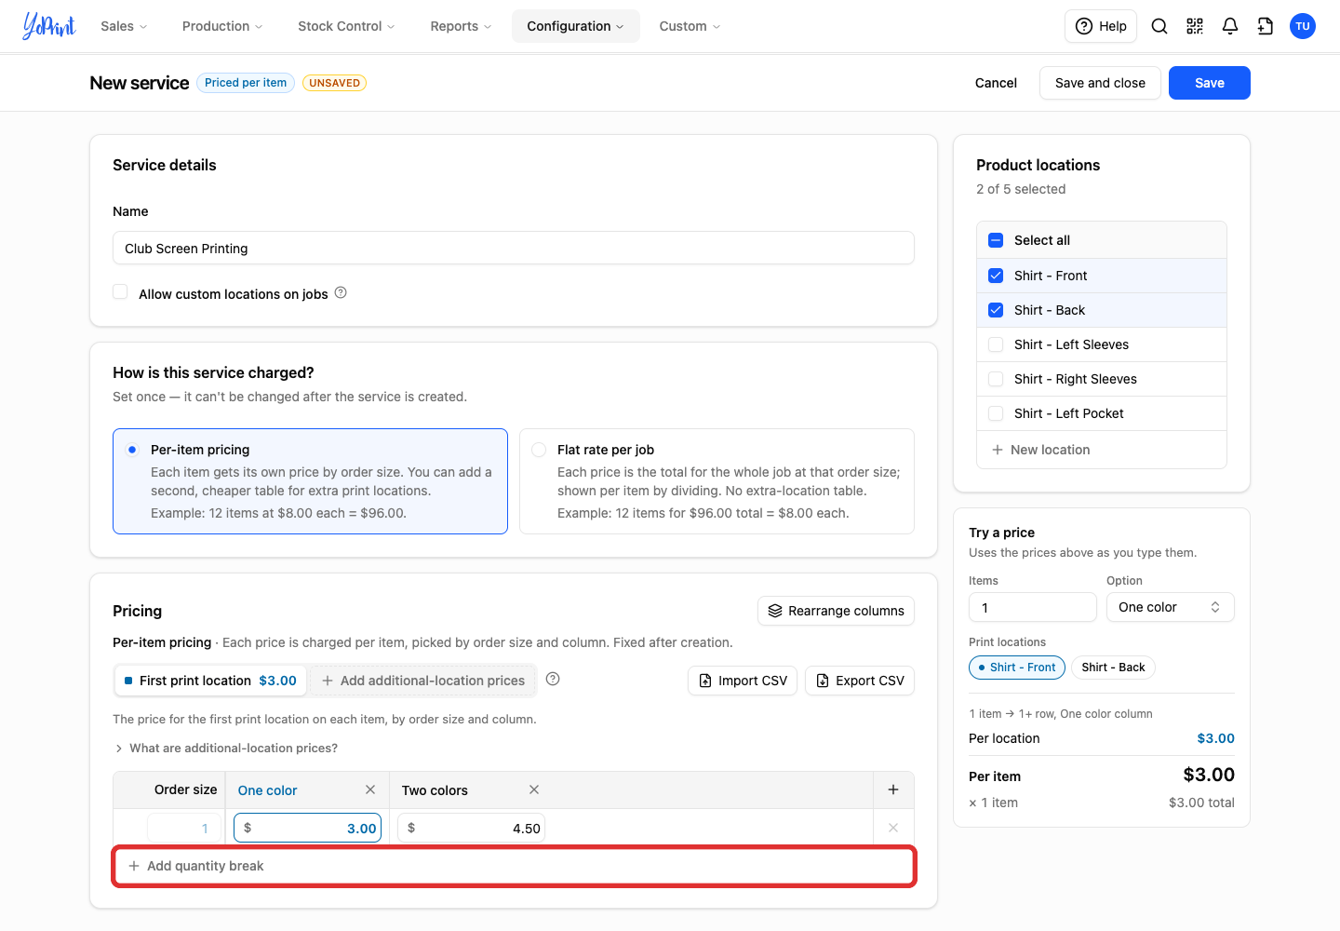Check Shirt - Left Sleeves location

coord(996,344)
